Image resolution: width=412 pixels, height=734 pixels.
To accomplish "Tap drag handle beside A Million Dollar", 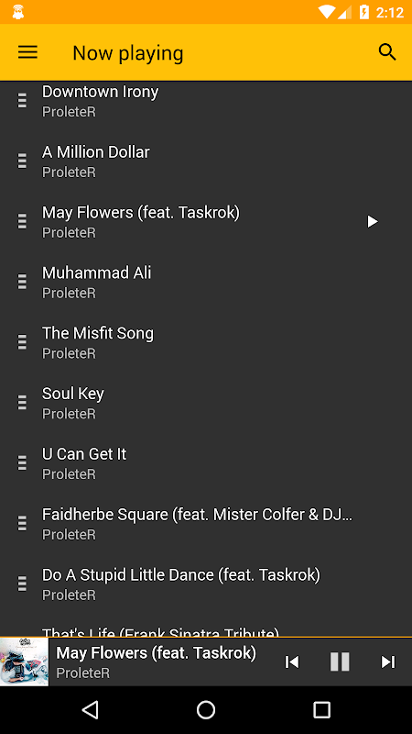I will [22, 161].
